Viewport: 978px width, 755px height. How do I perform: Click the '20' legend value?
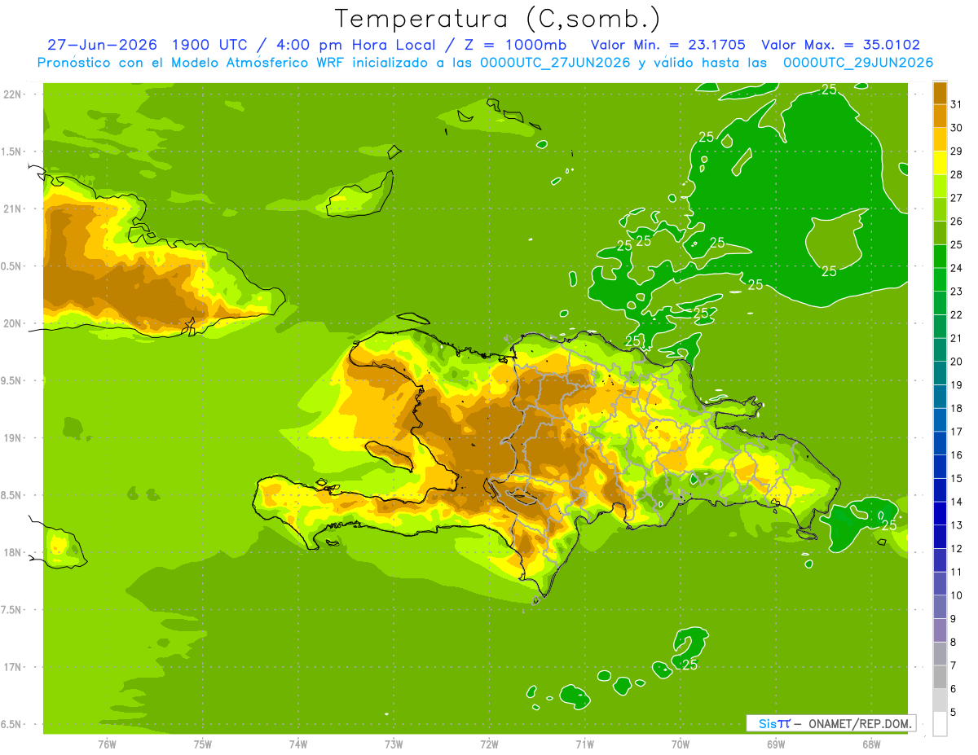(x=956, y=361)
